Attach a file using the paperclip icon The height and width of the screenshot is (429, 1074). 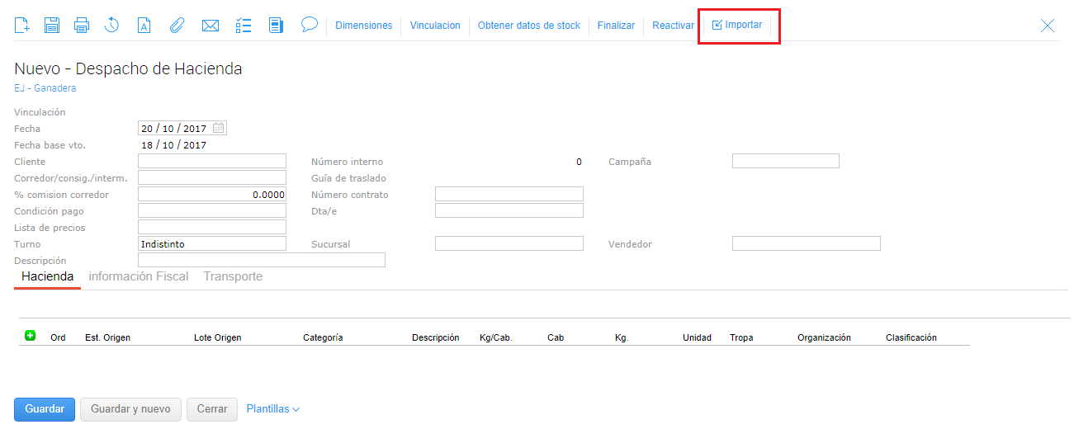[x=176, y=26]
